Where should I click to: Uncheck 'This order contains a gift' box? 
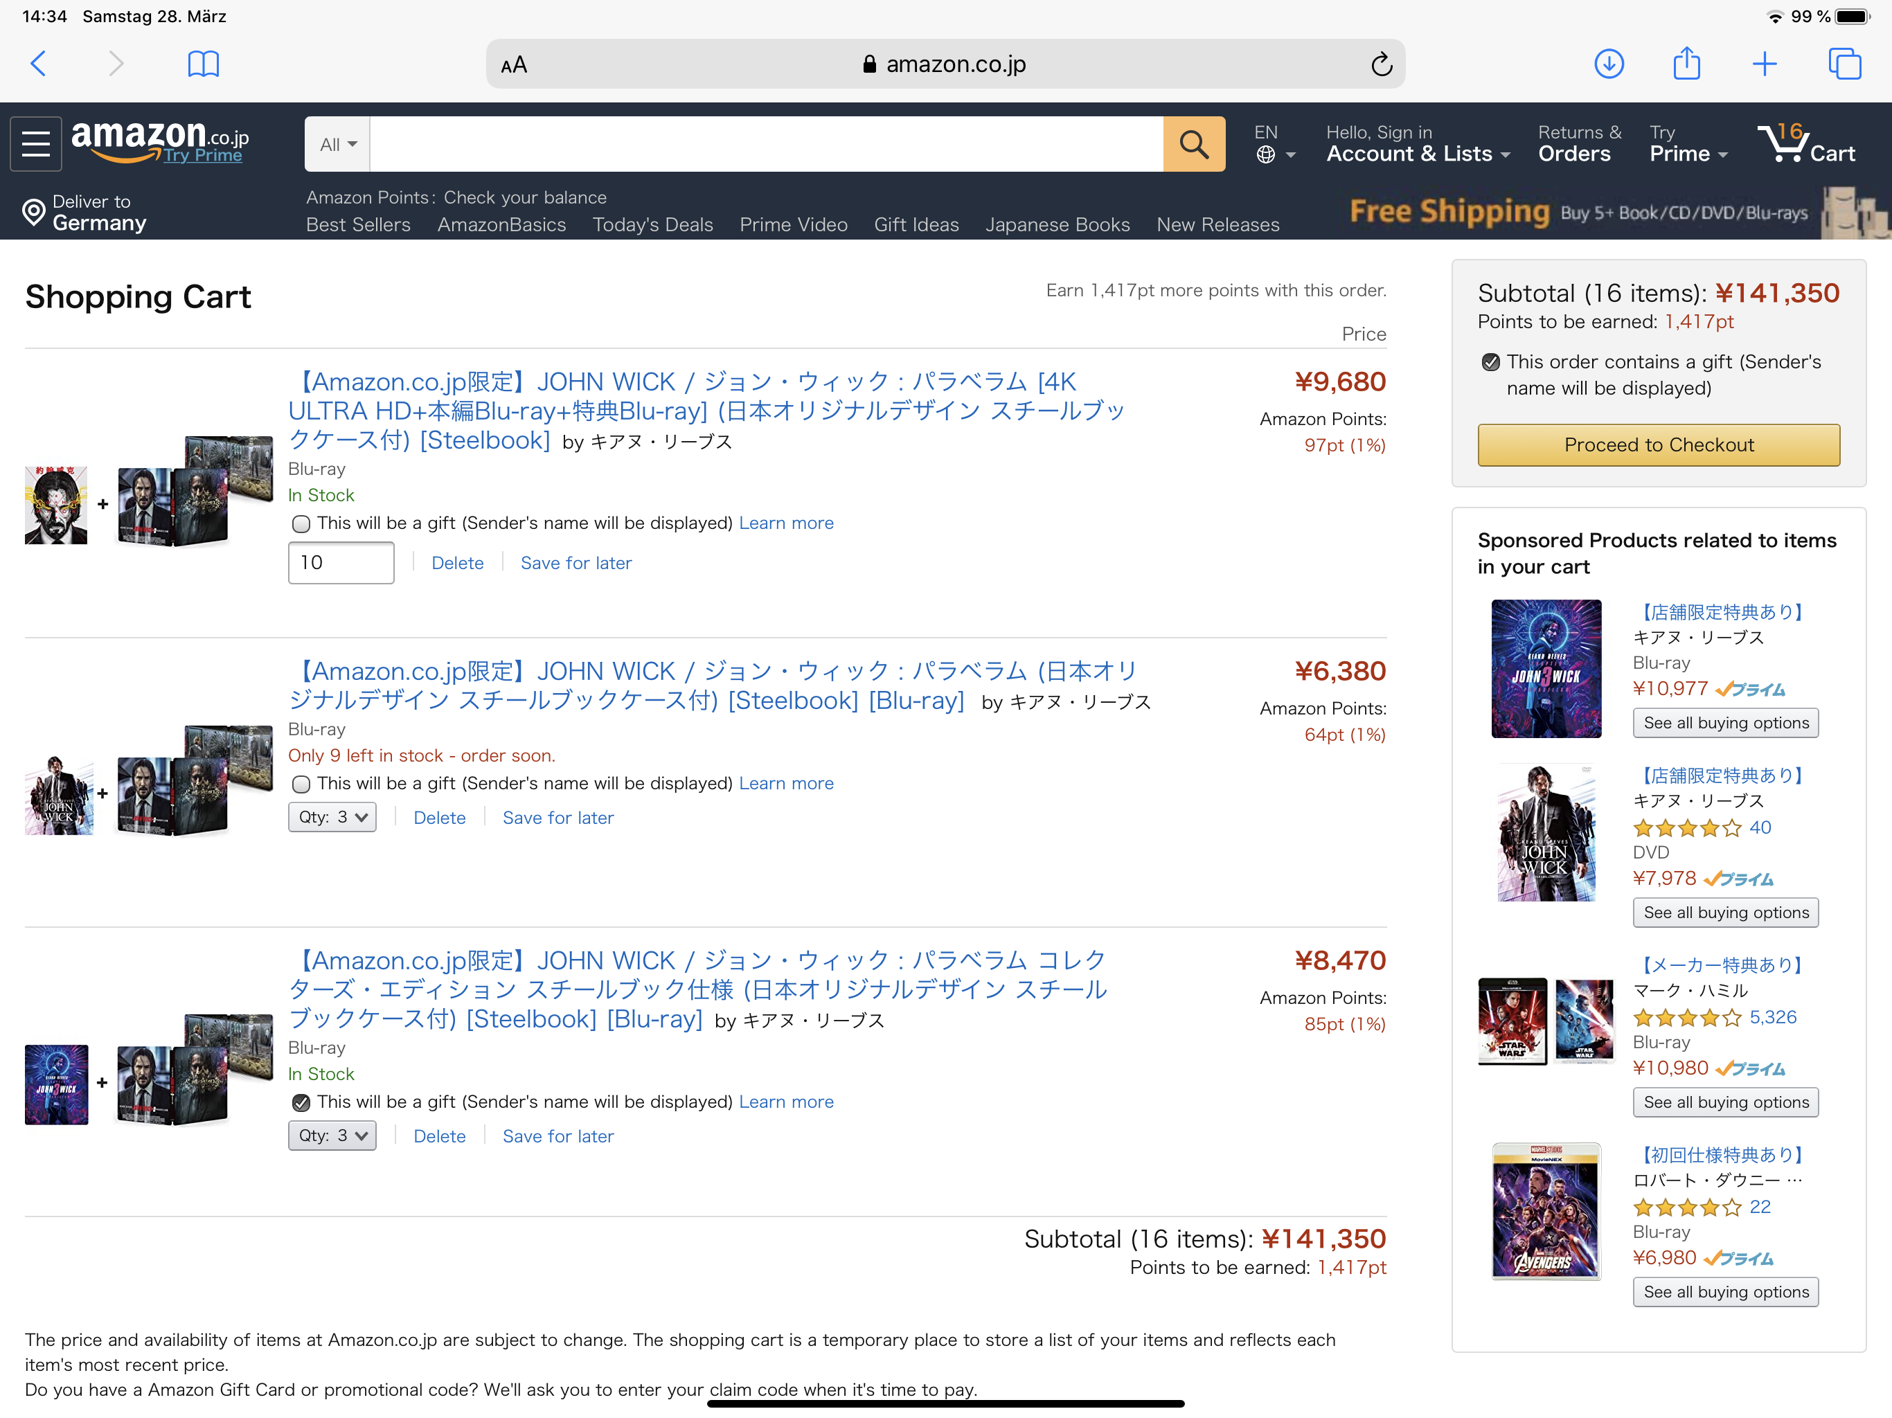click(1491, 361)
